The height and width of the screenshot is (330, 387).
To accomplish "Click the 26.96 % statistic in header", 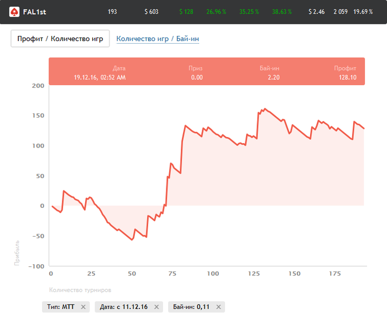I will [216, 12].
